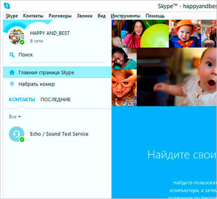Expand the 'Все' contacts filter dropdown
Viewport: 217px width, 199px height.
pyautogui.click(x=15, y=117)
